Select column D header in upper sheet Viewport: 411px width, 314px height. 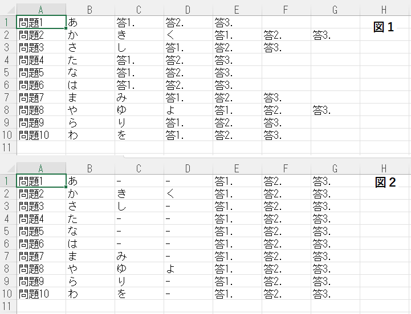[x=188, y=10]
